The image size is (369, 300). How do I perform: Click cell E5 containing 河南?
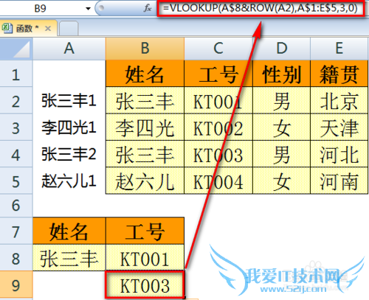(x=339, y=181)
